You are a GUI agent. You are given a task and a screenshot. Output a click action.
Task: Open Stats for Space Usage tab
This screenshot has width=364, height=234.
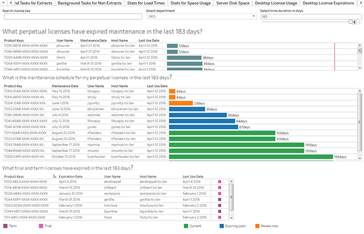click(190, 3)
